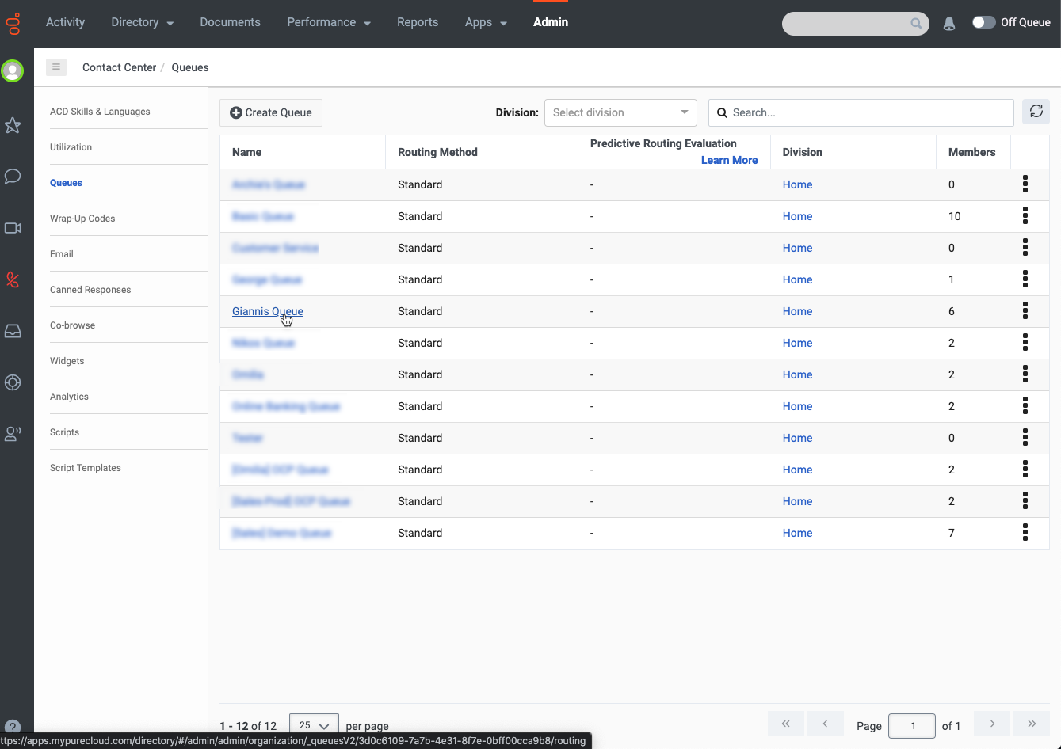
Task: Select Wrap-Up Codes in the sidebar
Action: pos(82,219)
